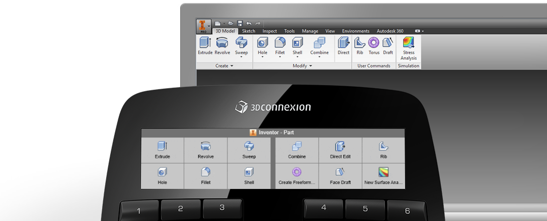
Task: Open Stress Analysis in the Simulation panel
Action: (x=409, y=48)
